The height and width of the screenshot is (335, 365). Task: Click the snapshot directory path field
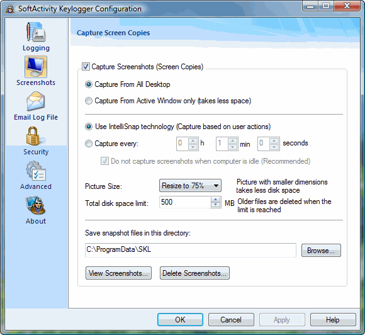pos(191,250)
